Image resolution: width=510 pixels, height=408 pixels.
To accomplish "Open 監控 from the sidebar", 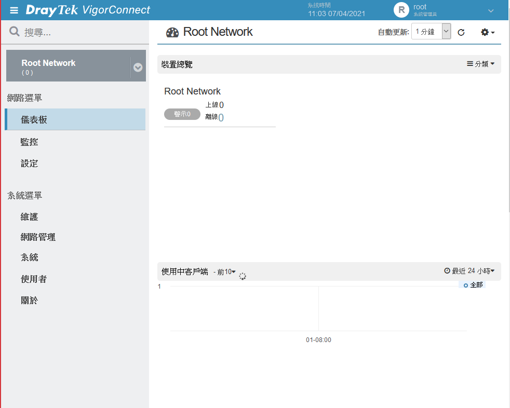I will (29, 142).
